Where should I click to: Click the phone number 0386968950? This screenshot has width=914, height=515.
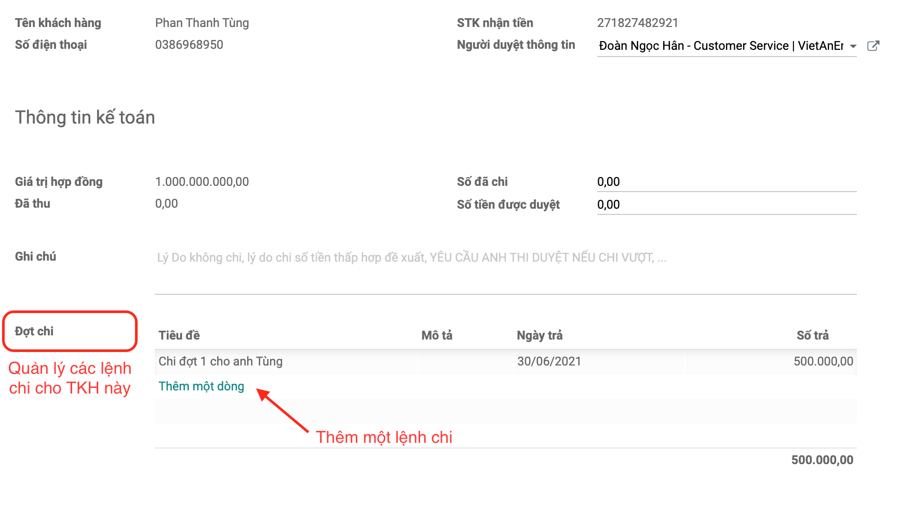pos(189,45)
